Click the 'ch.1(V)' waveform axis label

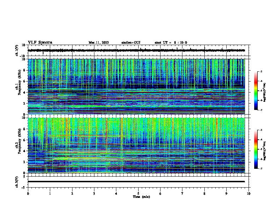pyautogui.click(x=17, y=50)
